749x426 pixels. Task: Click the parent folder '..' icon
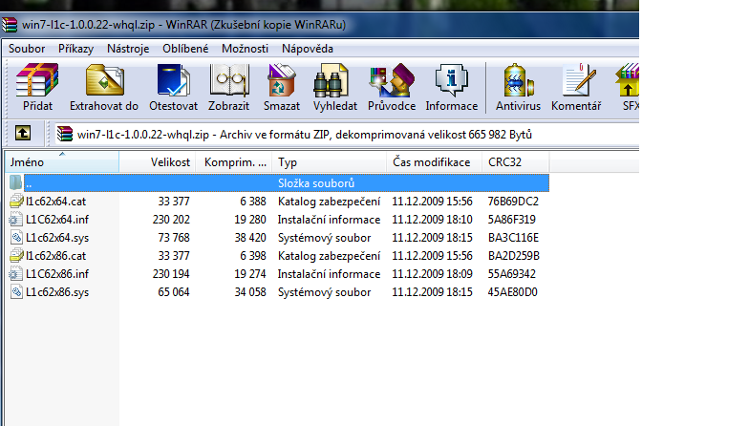pyautogui.click(x=15, y=182)
